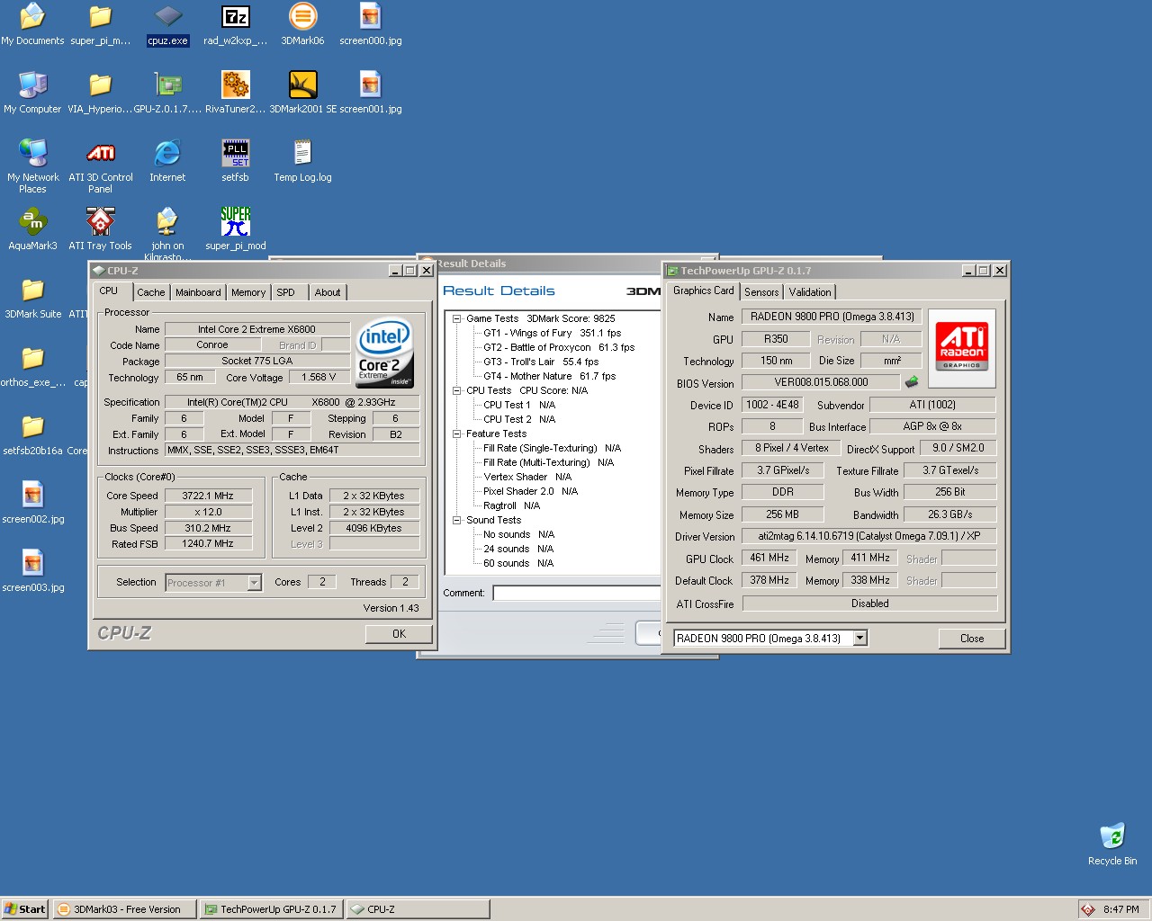Select the GPU-Z Graphics Card tab
This screenshot has height=921, width=1152.
(704, 291)
